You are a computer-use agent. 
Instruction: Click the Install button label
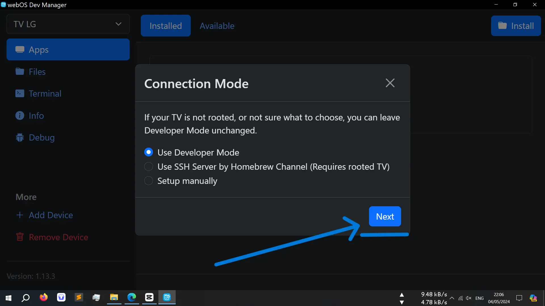(523, 26)
